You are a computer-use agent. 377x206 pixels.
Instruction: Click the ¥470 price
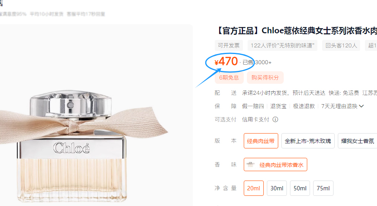coord(226,61)
